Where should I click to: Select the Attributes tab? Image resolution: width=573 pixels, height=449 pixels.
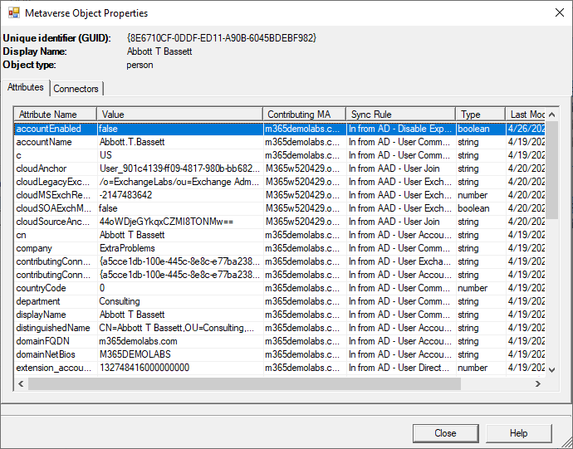click(25, 87)
